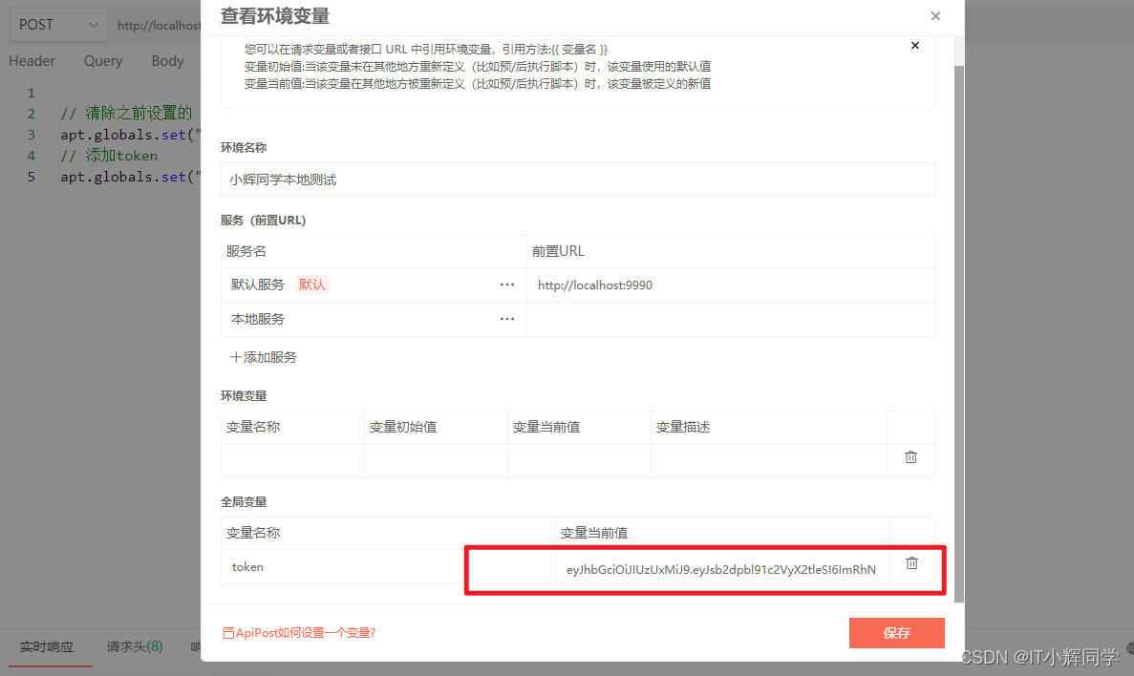
Task: Click the 前置URL field showing localhost:9990
Action: [x=669, y=285]
